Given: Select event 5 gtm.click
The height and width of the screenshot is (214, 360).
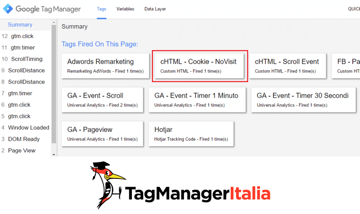Looking at the screenshot, I should click(16, 116).
